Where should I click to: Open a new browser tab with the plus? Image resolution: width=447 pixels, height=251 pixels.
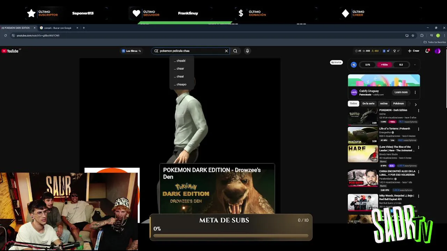click(84, 28)
